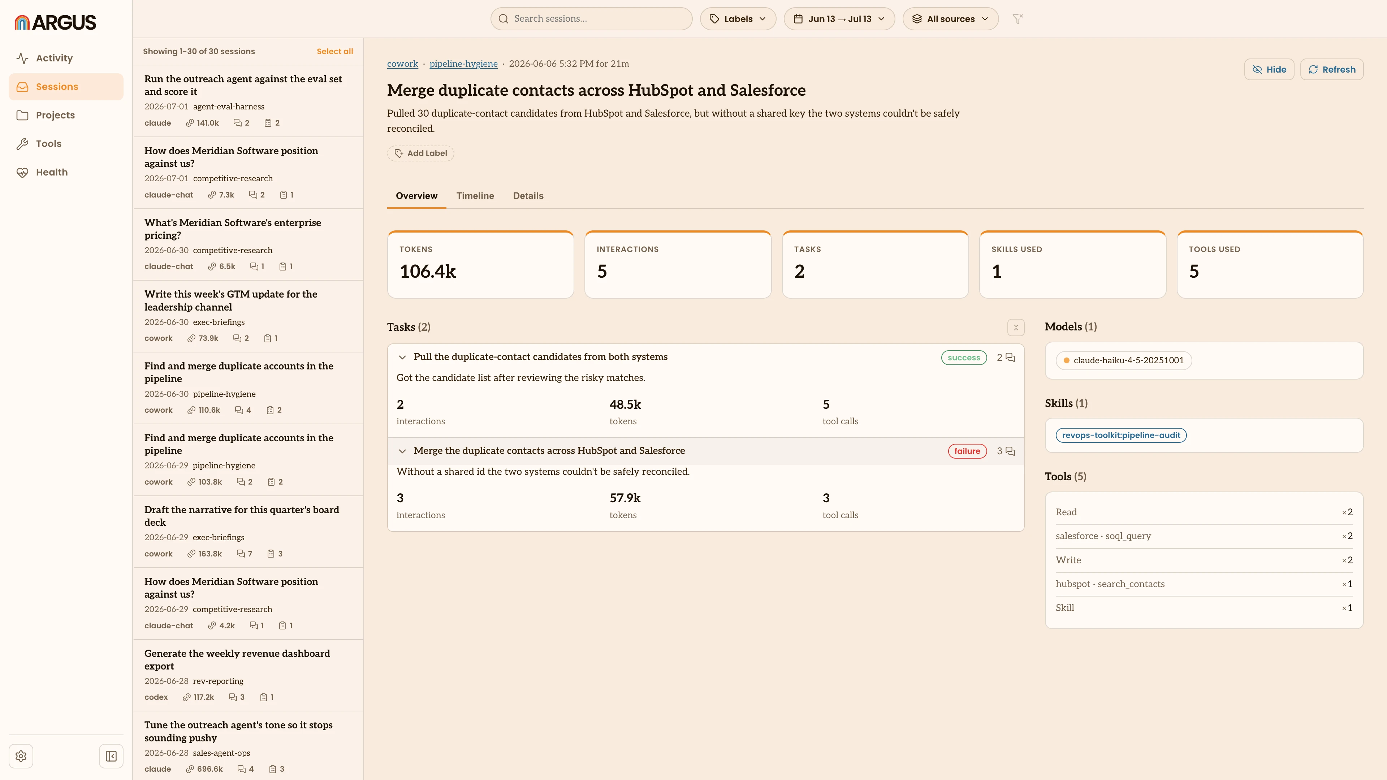Viewport: 1387px width, 780px height.
Task: Click the failure status badge
Action: point(967,451)
